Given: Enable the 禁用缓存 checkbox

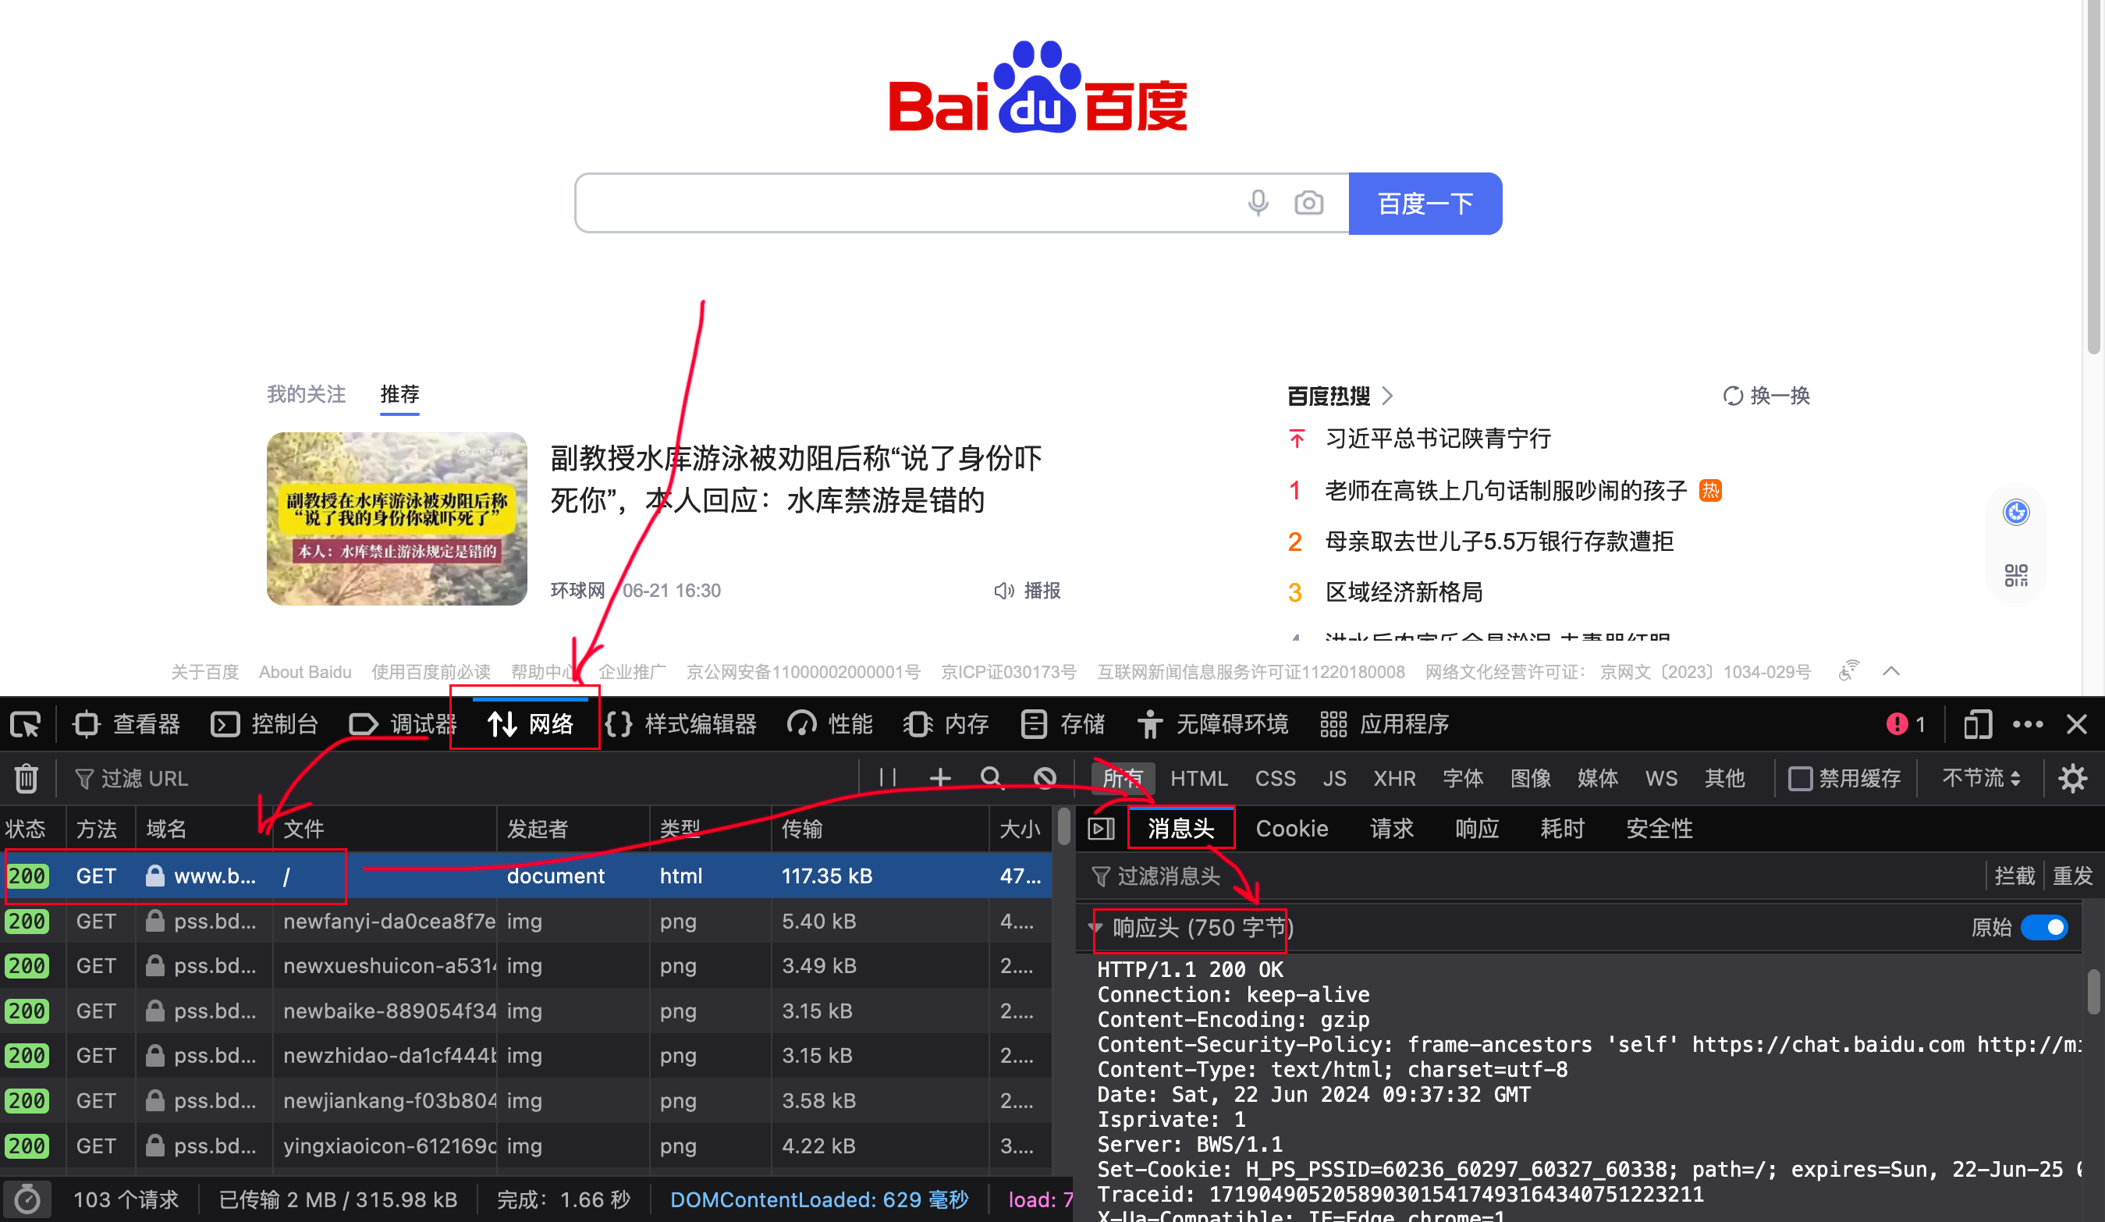Looking at the screenshot, I should (1799, 778).
